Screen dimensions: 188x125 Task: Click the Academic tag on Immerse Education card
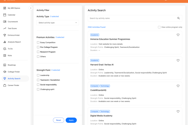95,35
